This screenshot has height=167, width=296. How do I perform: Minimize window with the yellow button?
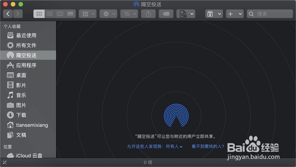click(x=13, y=4)
